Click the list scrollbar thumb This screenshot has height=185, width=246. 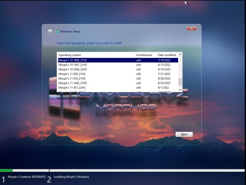(x=180, y=82)
